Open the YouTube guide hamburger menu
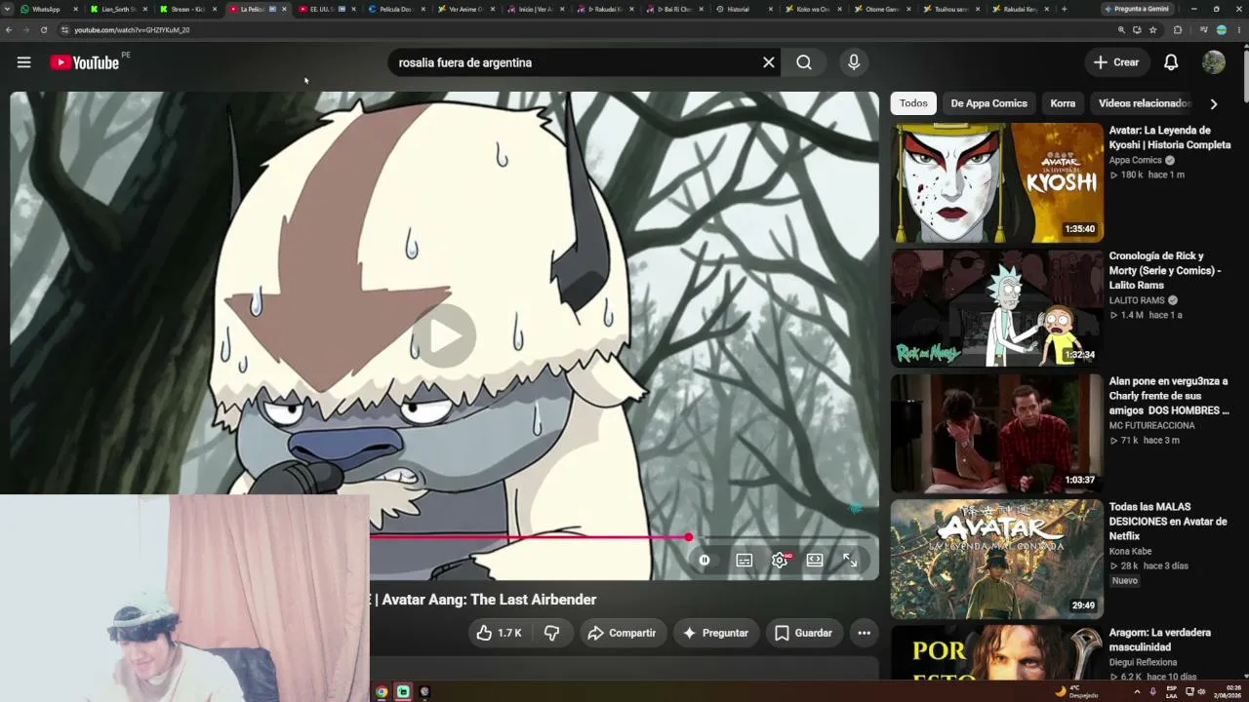The height and width of the screenshot is (702, 1249). point(23,62)
